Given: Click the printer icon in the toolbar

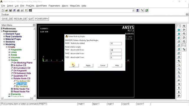Looking at the screenshot, I should (x=18, y=11).
